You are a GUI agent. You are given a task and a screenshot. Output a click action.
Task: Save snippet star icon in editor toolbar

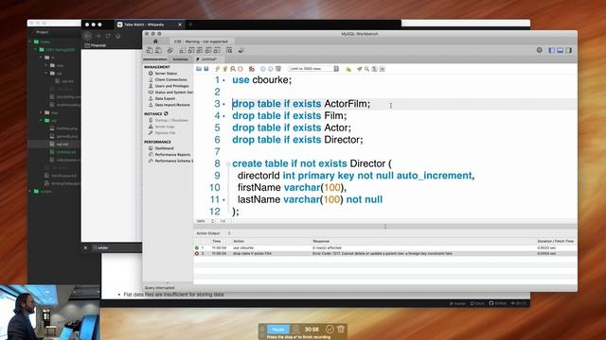348,69
